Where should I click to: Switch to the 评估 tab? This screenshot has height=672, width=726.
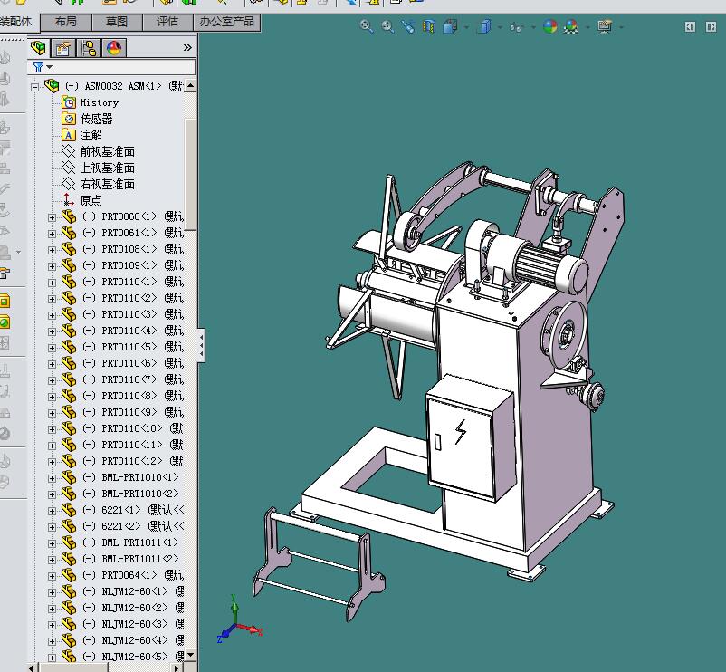[167, 22]
